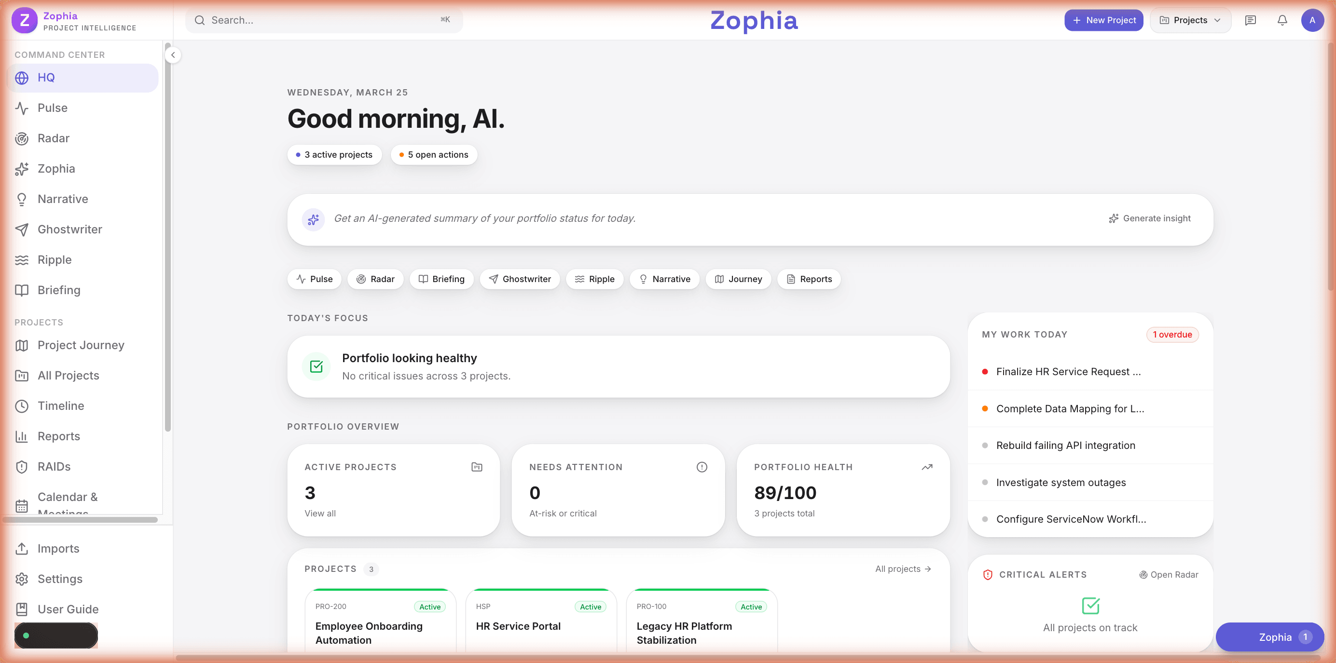Open the Narrative section
Image resolution: width=1336 pixels, height=663 pixels.
(x=63, y=199)
